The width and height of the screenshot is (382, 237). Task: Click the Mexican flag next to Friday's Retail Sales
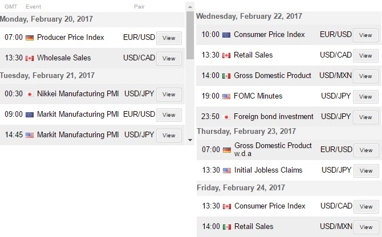[x=226, y=227]
